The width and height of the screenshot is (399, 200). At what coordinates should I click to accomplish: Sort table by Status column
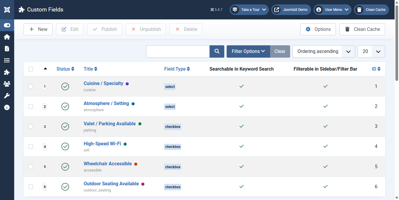click(x=65, y=69)
